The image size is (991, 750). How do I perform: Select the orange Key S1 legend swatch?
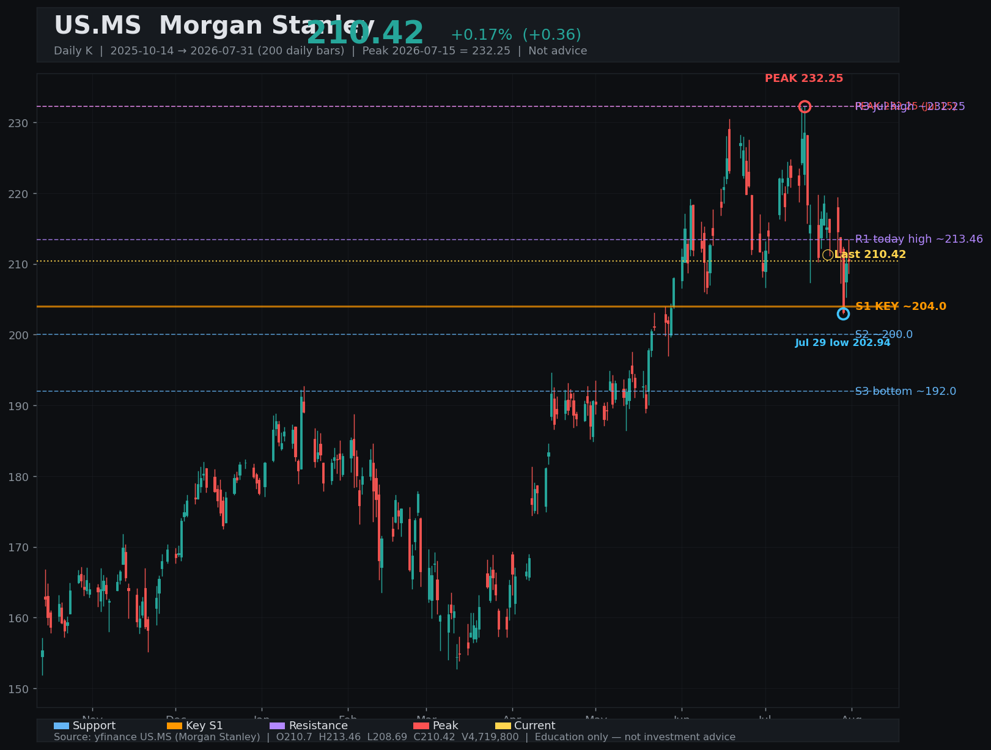(x=174, y=726)
